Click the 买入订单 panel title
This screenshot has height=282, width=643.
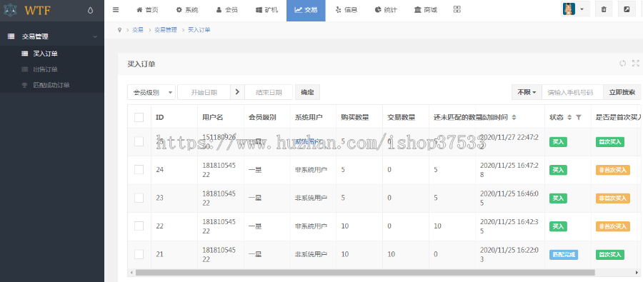tap(141, 64)
